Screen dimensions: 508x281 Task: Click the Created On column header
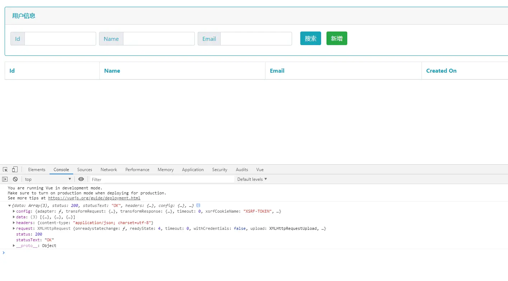pyautogui.click(x=465, y=71)
